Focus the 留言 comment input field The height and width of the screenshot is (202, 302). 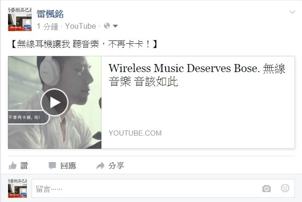[163, 188]
